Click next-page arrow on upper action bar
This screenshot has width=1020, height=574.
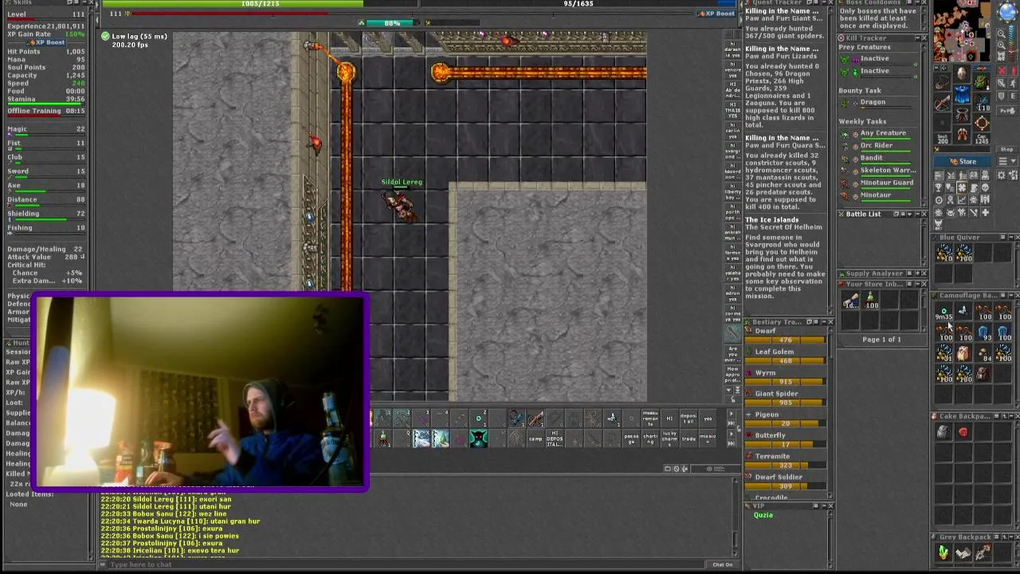731,413
